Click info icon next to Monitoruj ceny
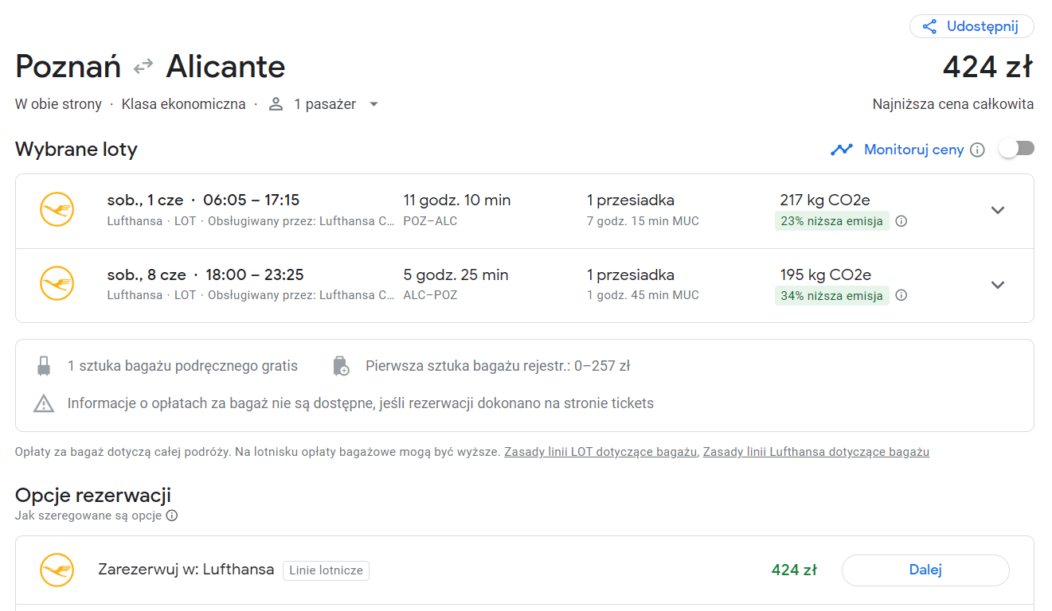Screen dimensions: 1052x611 pos(978,150)
